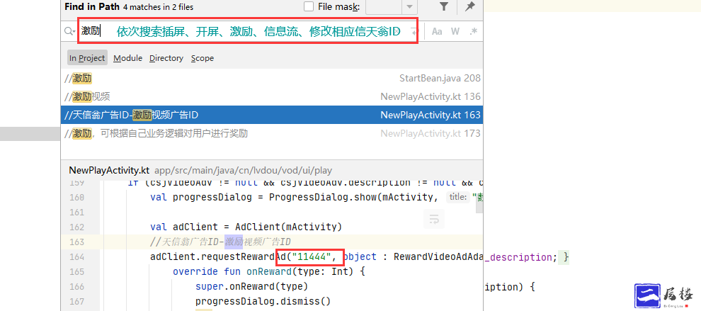This screenshot has width=701, height=311.
Task: Click the title: parameter hint
Action: 458,197
